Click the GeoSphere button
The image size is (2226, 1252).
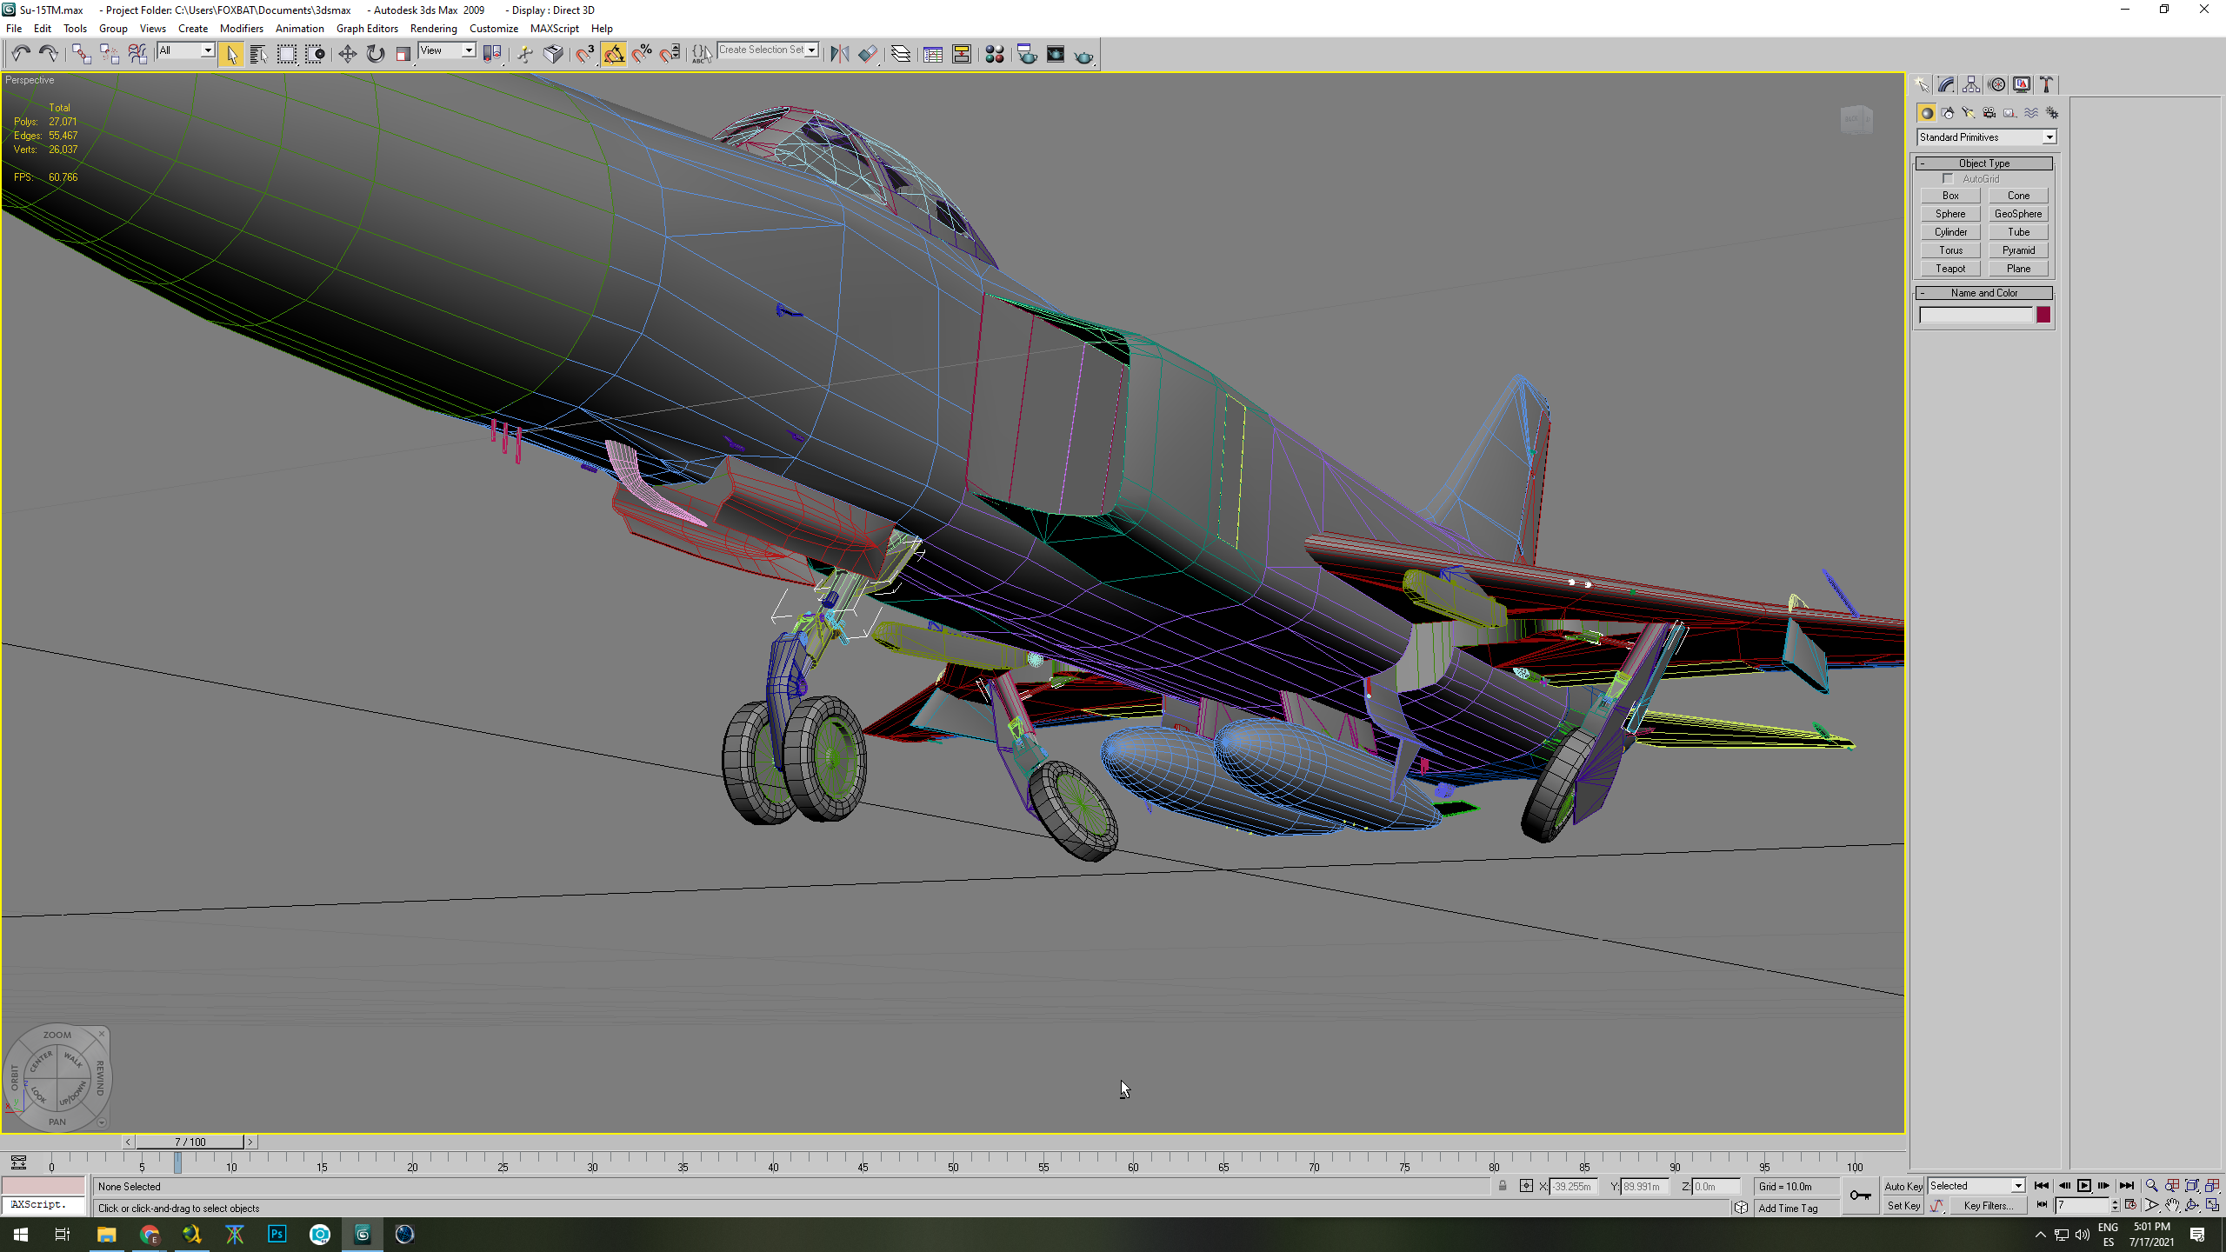coord(2018,214)
